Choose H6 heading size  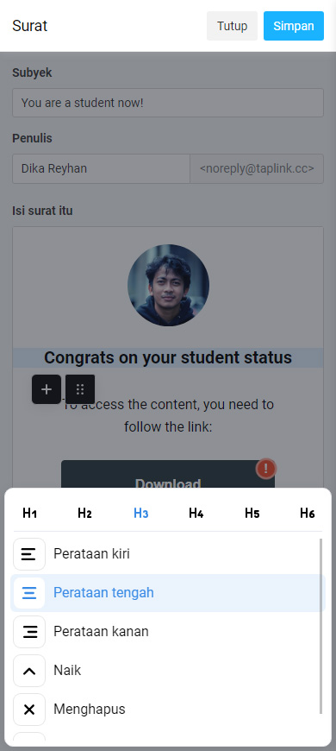click(308, 514)
